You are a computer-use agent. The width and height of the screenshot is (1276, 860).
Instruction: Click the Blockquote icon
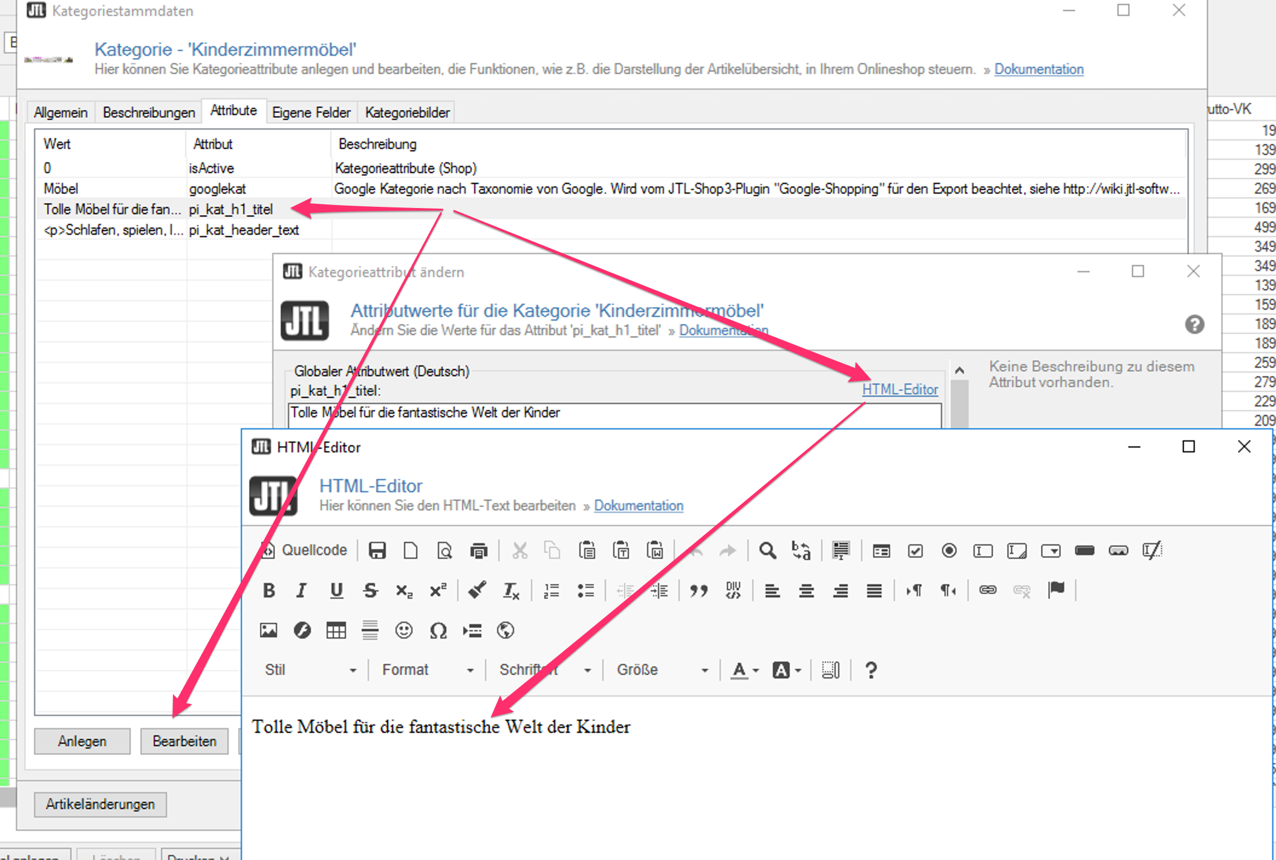698,590
